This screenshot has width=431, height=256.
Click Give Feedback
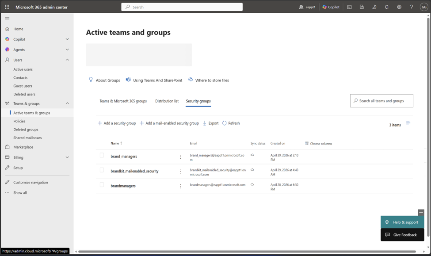click(x=402, y=235)
